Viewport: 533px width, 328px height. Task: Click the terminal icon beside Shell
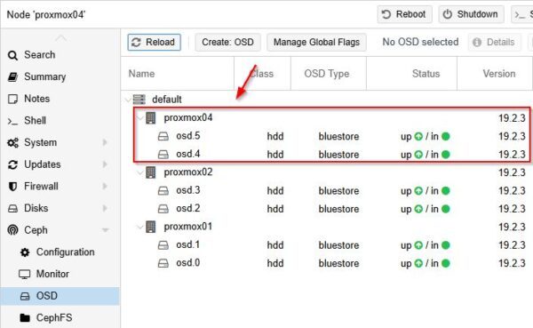click(x=12, y=121)
